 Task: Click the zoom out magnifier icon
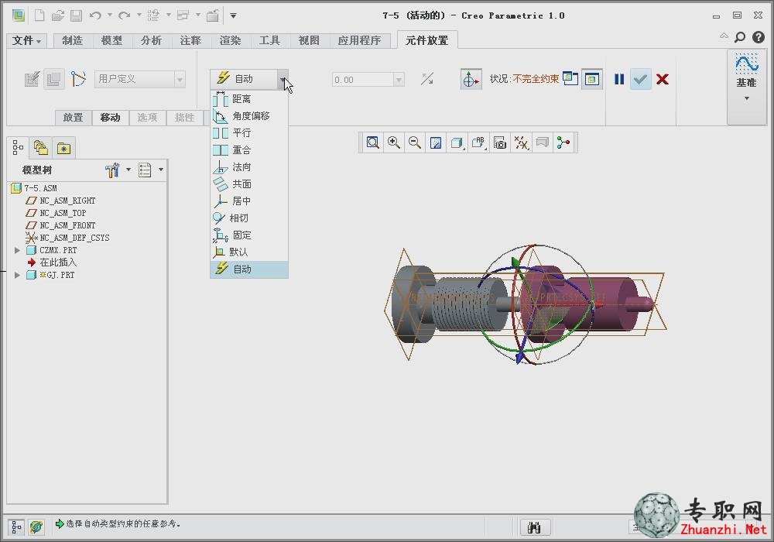[415, 143]
